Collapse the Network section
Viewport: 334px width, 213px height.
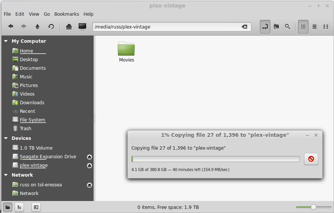click(x=6, y=175)
